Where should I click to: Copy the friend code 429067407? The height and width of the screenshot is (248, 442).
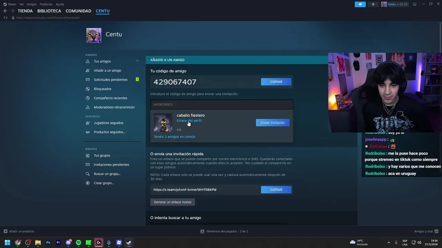point(276,82)
